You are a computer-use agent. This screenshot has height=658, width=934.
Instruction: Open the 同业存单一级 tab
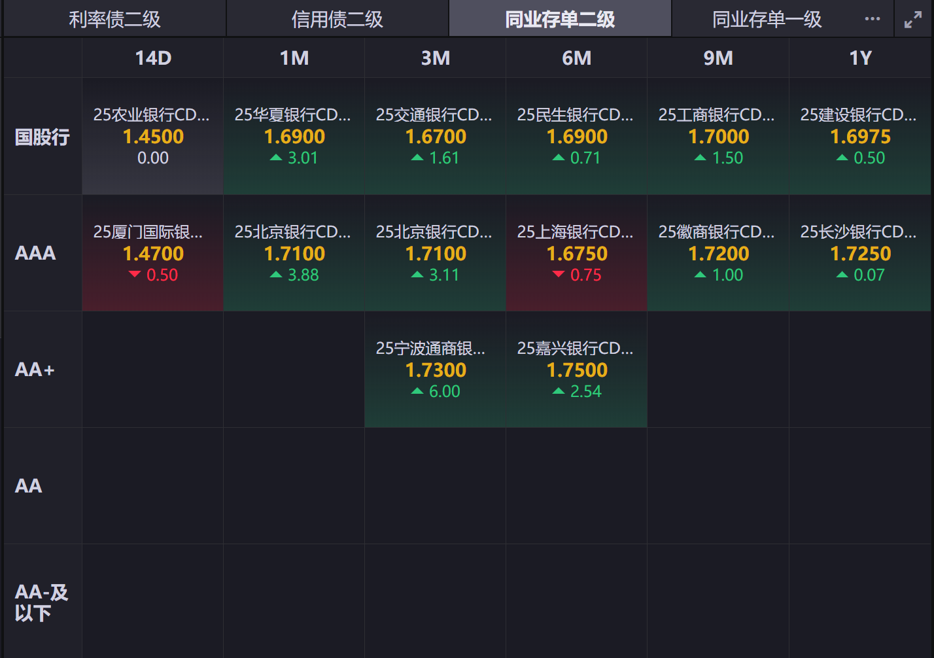tap(767, 19)
